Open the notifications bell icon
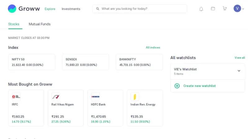Screen dimensions: 248x139 (201, 9)
